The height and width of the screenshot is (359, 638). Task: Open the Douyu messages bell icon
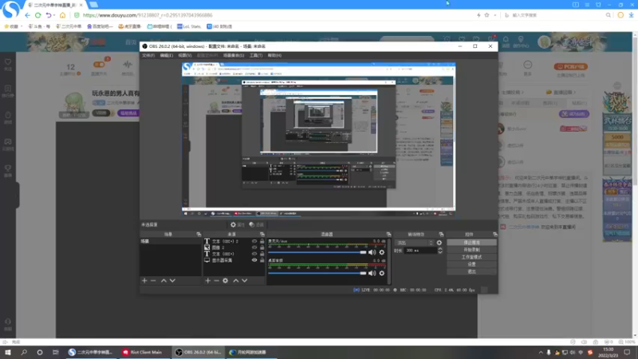coord(506,40)
